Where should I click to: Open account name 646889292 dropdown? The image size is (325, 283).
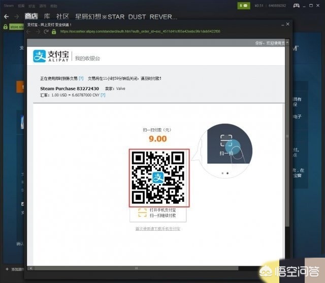click(277, 6)
